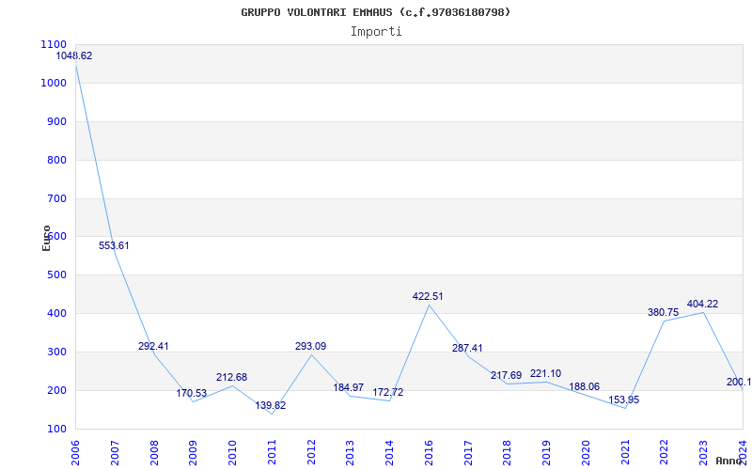
Task: Select the 293.09 data label
Action: tap(311, 346)
